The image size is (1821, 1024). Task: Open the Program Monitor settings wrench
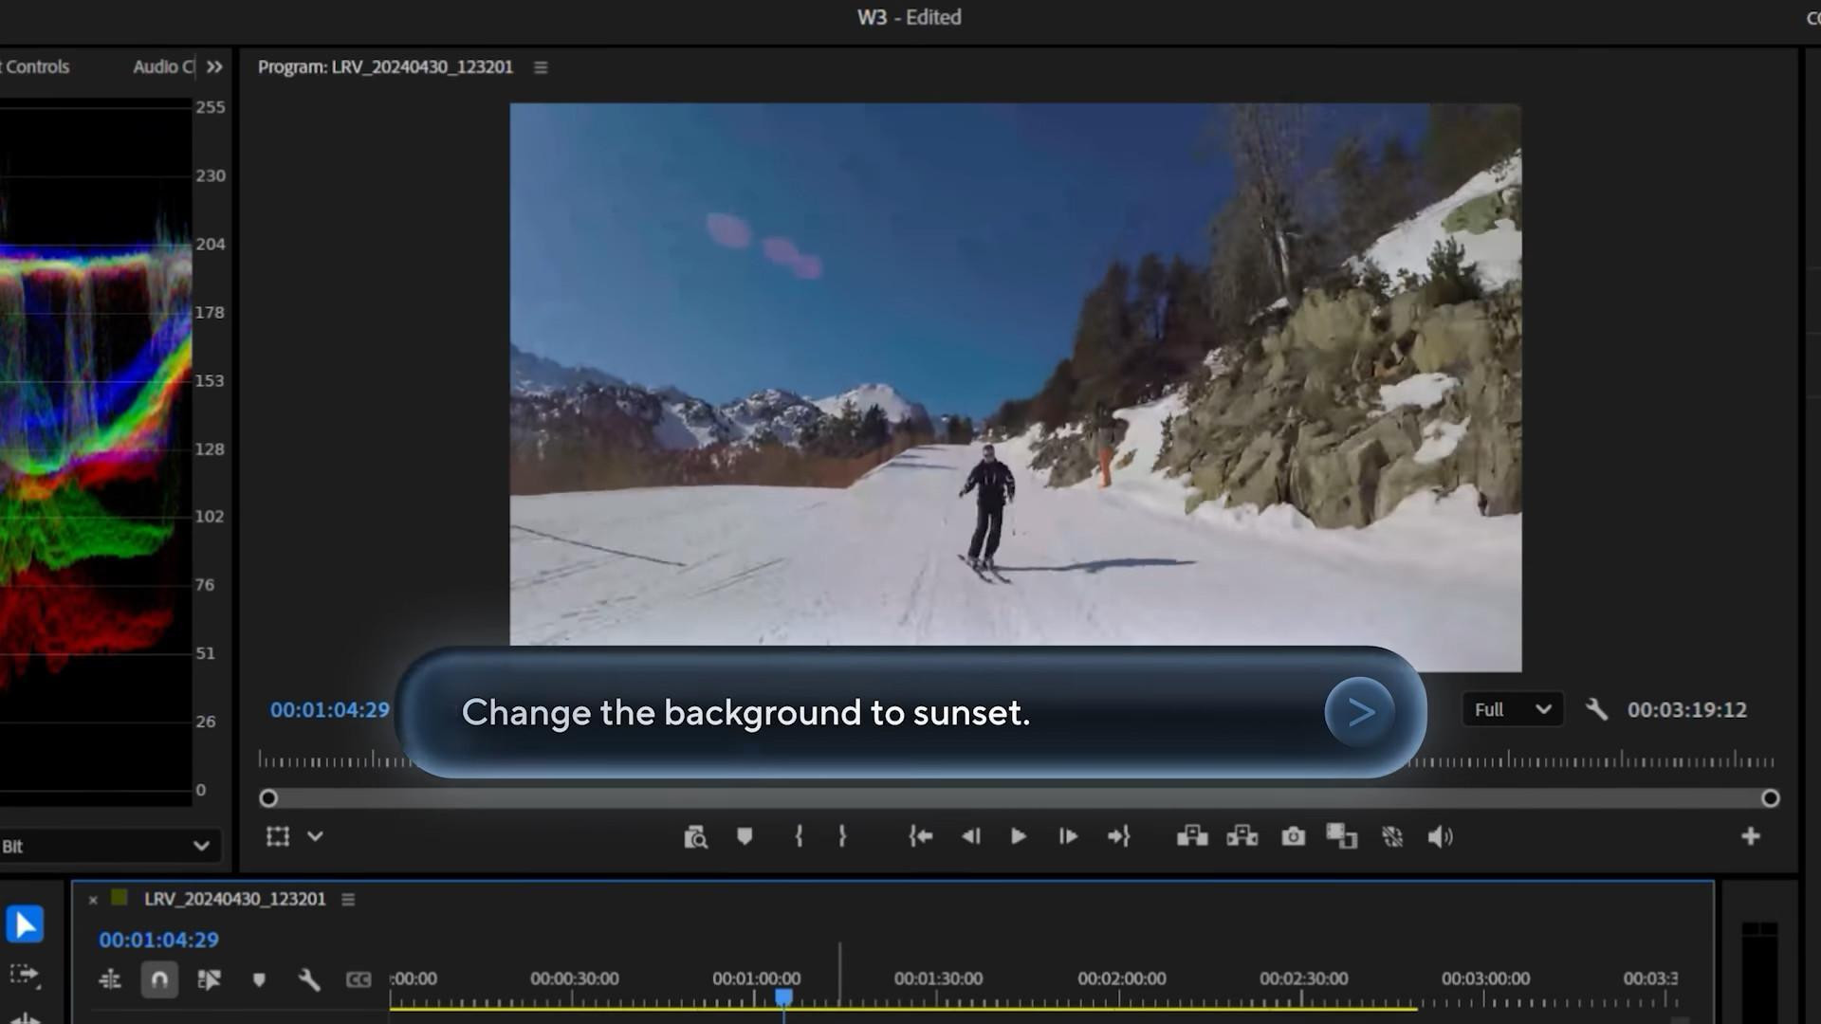pyautogui.click(x=1596, y=709)
